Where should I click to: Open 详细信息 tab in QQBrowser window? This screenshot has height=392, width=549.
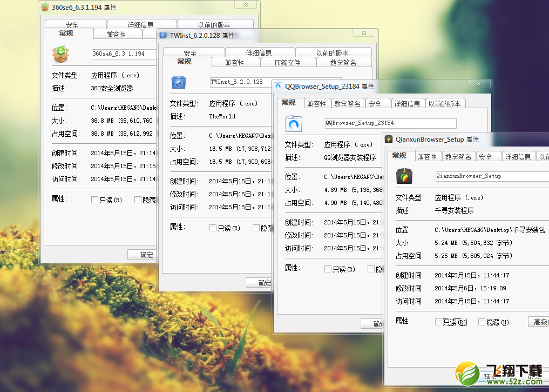click(x=408, y=103)
